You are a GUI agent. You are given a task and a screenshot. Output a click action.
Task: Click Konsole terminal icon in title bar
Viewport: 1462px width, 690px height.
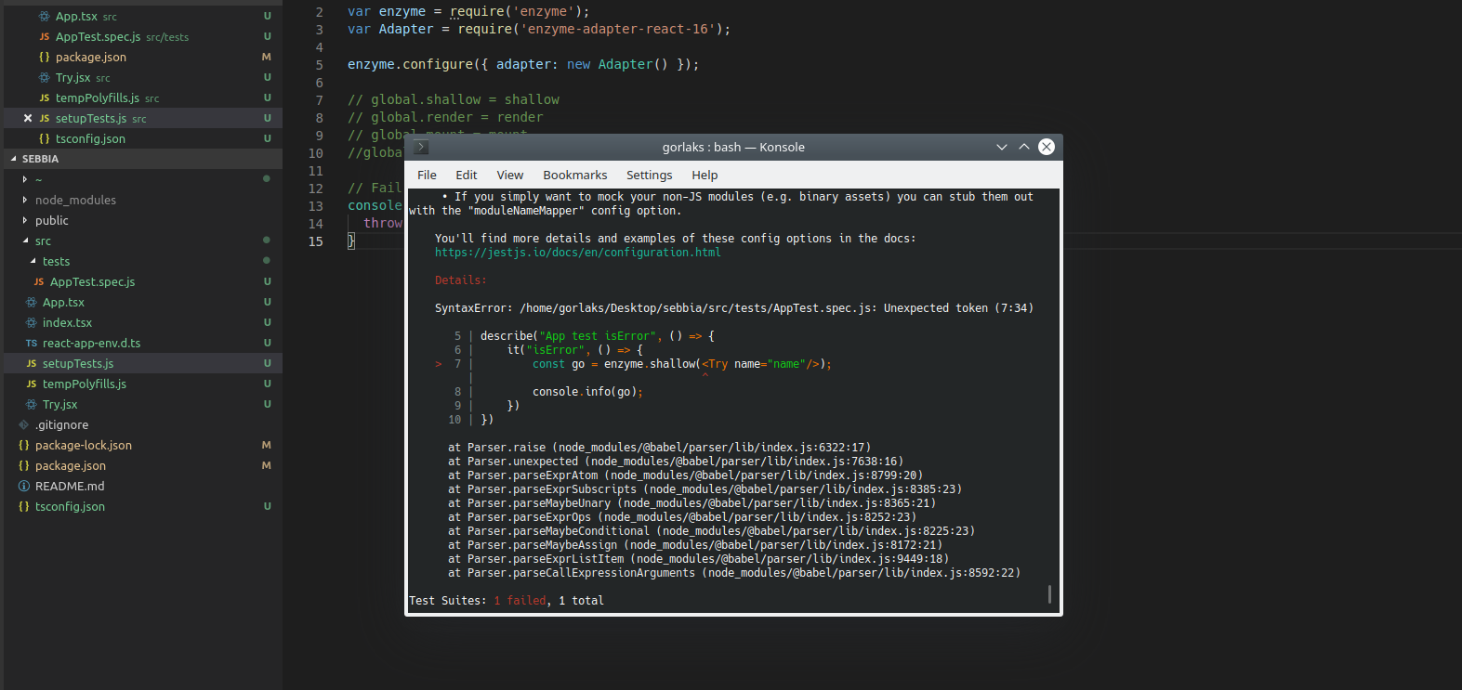421,147
